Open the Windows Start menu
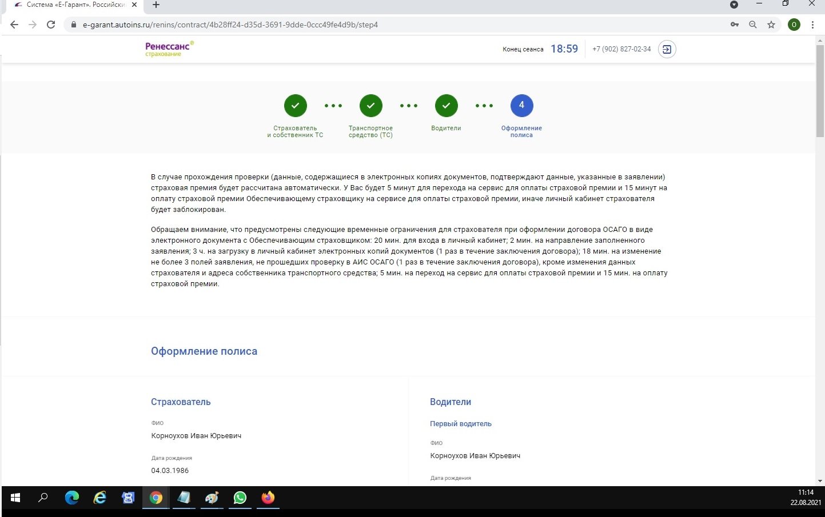The width and height of the screenshot is (825, 517). (x=15, y=498)
